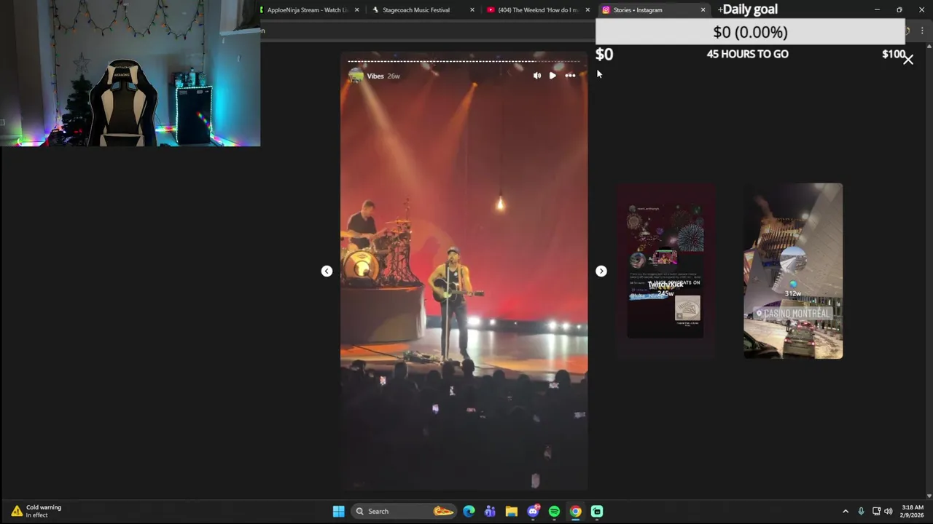The height and width of the screenshot is (524, 933).
Task: Open Spotify from the taskbar
Action: pos(554,511)
